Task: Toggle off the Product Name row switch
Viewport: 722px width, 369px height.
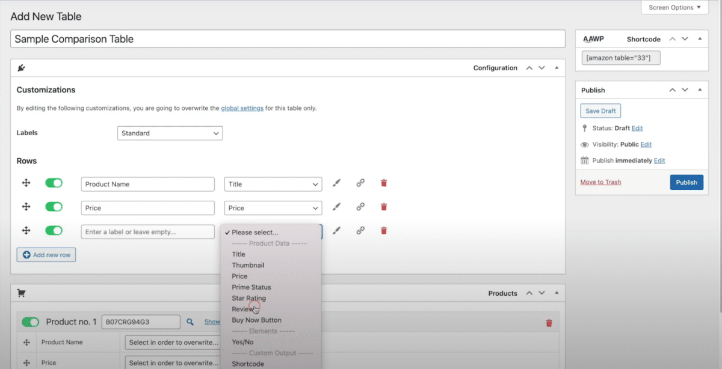Action: point(54,183)
